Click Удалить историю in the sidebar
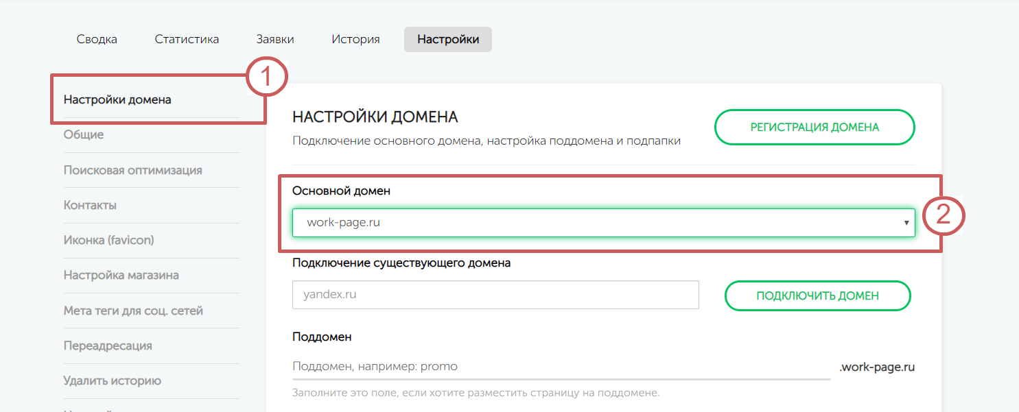The height and width of the screenshot is (412, 1019). pyautogui.click(x=113, y=380)
